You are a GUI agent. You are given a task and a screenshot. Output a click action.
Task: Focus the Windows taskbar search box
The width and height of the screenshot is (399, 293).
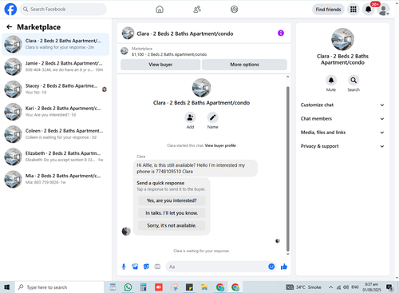point(59,287)
